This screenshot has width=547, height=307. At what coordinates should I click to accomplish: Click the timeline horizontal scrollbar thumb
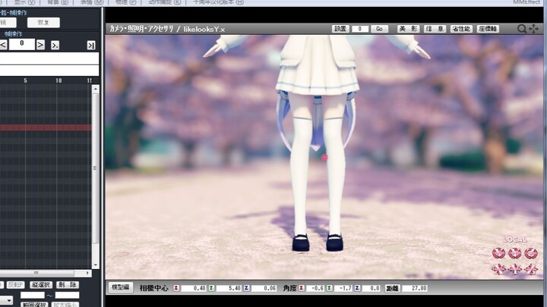(37, 273)
